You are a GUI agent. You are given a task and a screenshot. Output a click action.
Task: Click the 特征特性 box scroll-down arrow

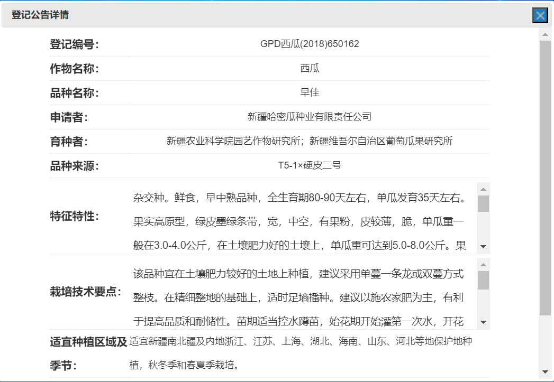pos(483,247)
